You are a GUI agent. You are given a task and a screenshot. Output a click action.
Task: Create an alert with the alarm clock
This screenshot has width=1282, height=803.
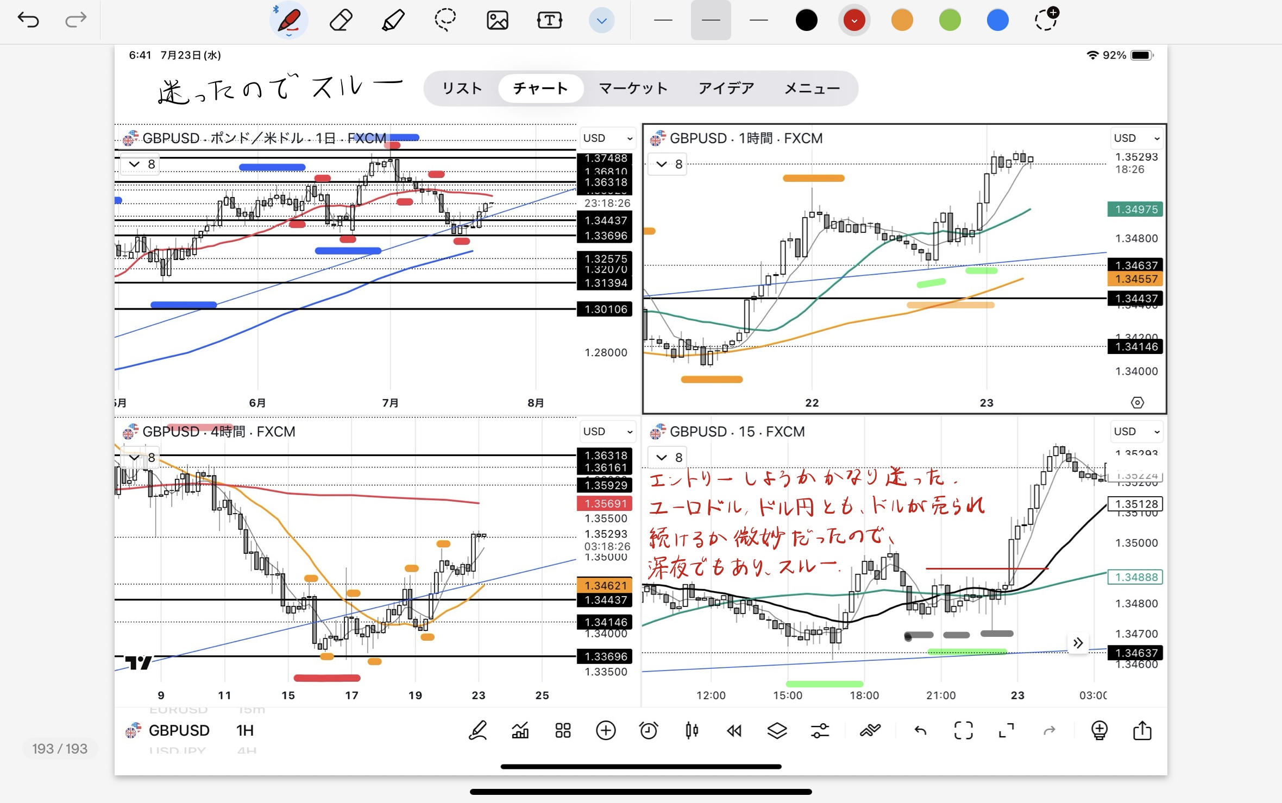649,730
